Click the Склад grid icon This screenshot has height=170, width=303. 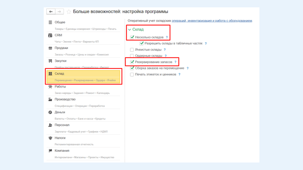(50, 74)
